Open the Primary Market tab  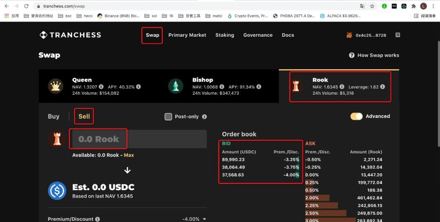[187, 35]
